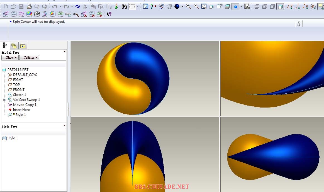Open the Settings dropdown in Model Tree
The image size is (324, 192).
29,58
